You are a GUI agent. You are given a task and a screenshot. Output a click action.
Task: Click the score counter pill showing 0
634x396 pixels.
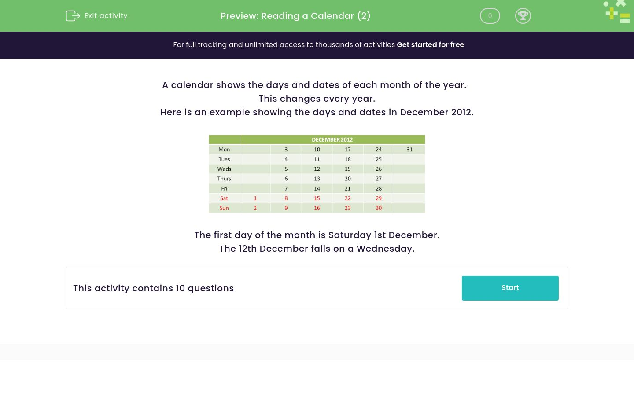pos(490,16)
